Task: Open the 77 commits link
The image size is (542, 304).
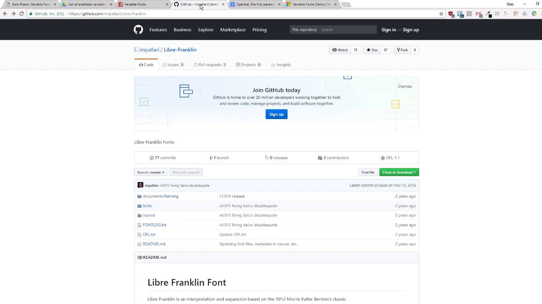Action: tap(163, 157)
